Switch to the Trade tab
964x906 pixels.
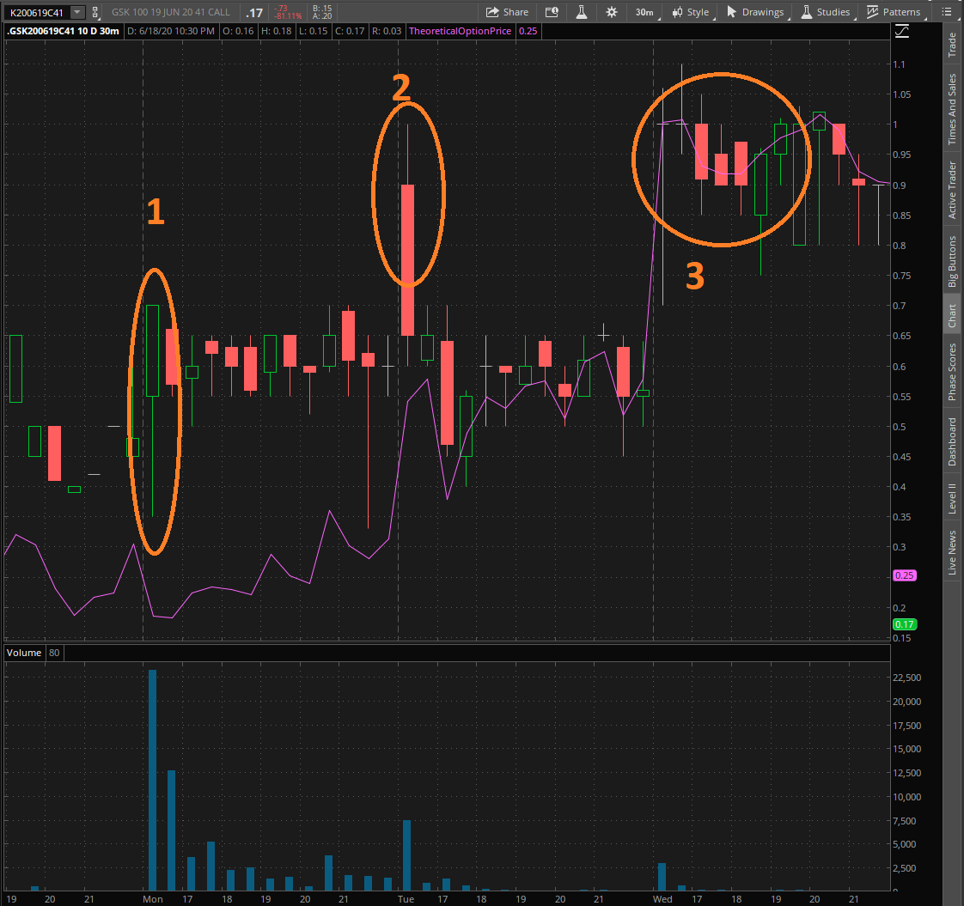(954, 45)
